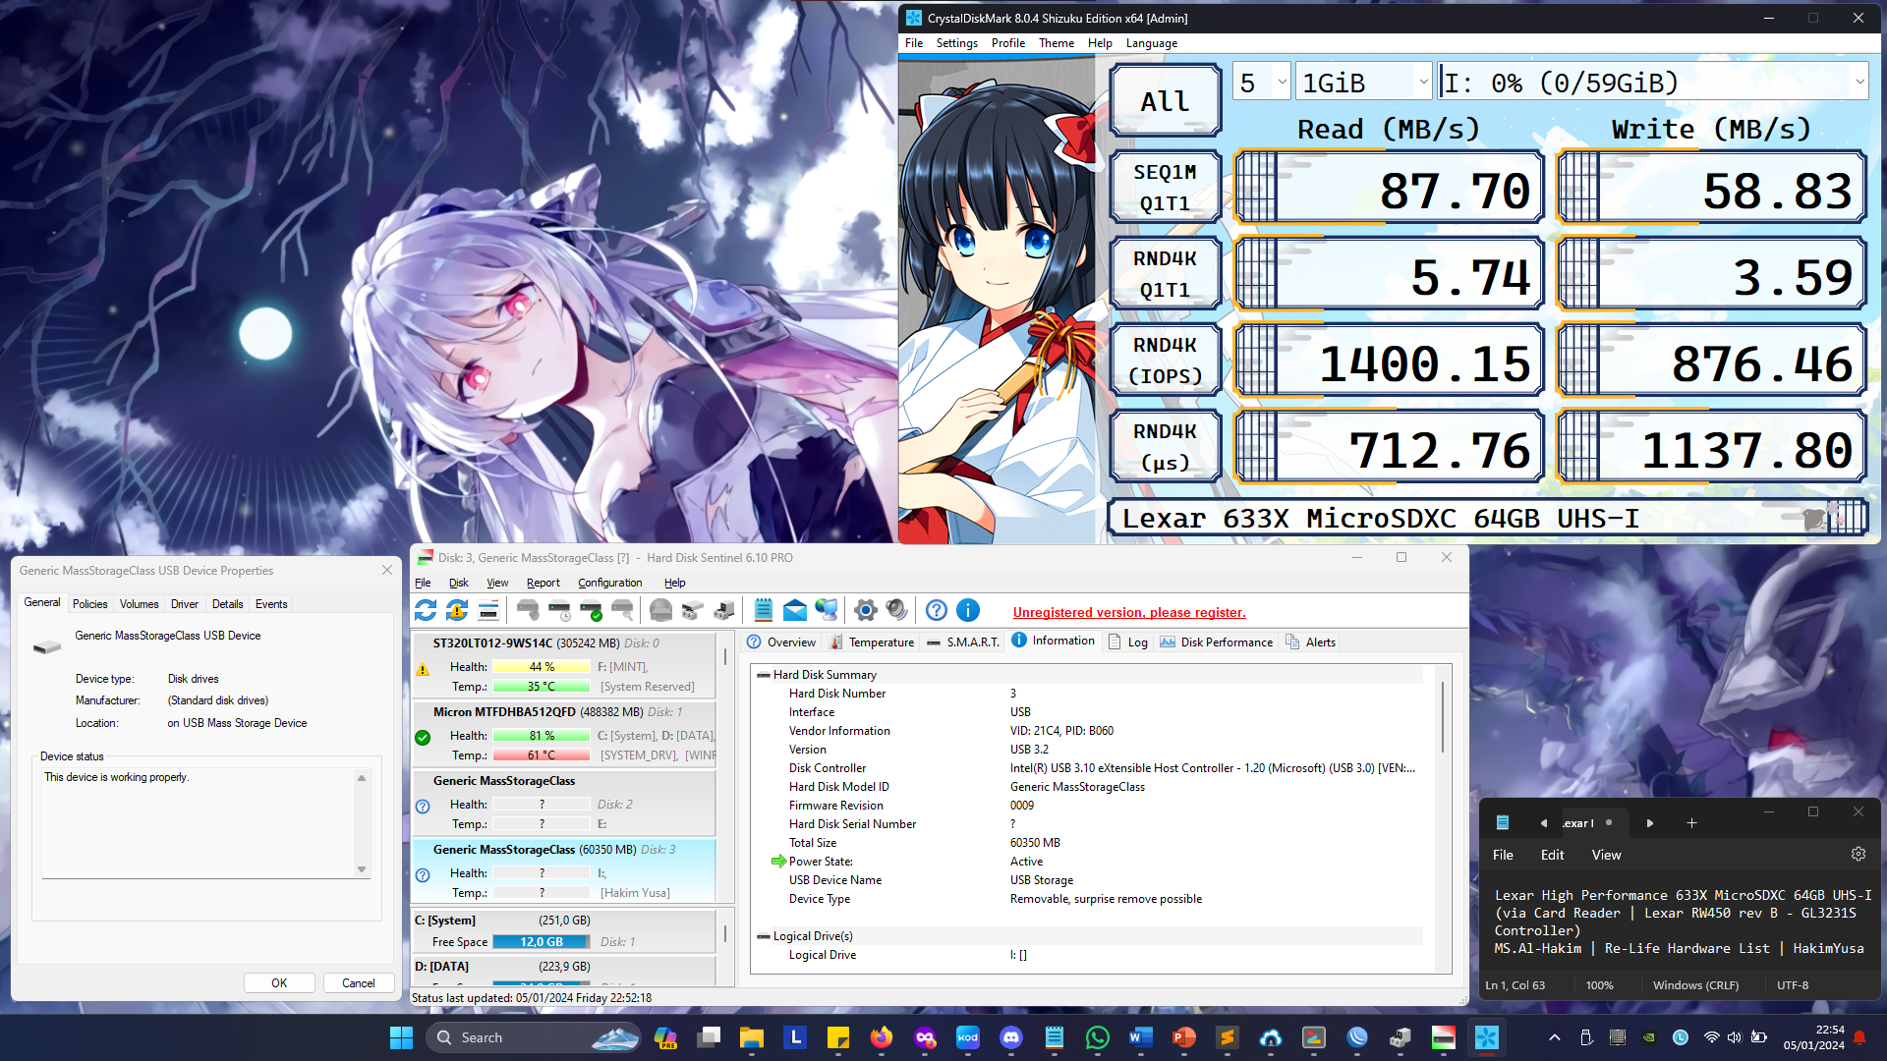Click the 'Unregistered version, please register' link
Viewport: 1887px width, 1061px height.
[x=1129, y=612]
